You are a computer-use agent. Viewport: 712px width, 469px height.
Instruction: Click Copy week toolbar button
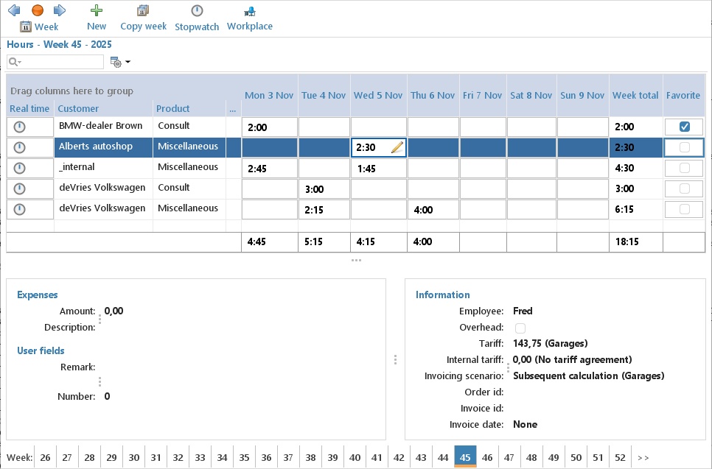[x=143, y=18]
